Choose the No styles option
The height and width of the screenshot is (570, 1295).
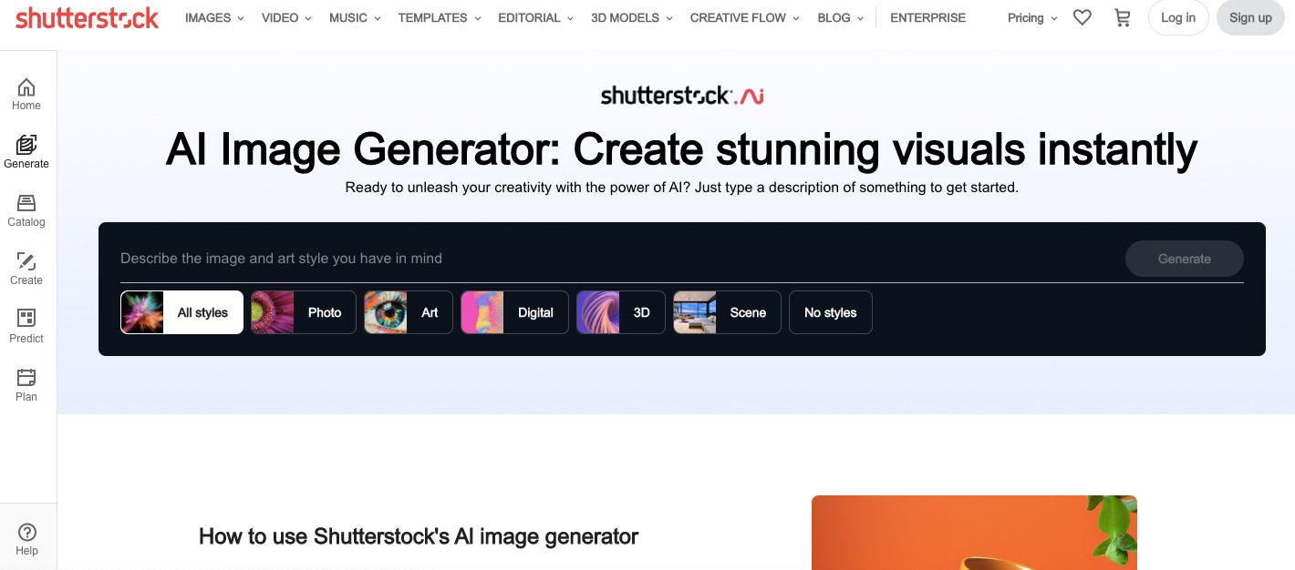pyautogui.click(x=831, y=312)
